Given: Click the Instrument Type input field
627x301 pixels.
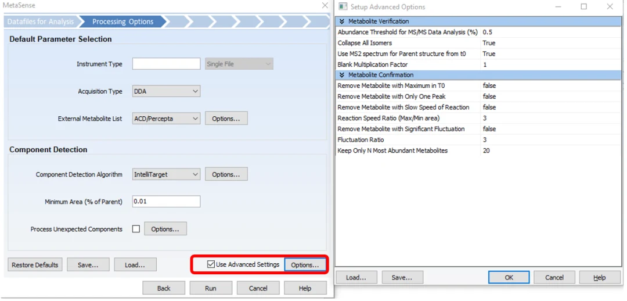Looking at the screenshot, I should tap(167, 64).
